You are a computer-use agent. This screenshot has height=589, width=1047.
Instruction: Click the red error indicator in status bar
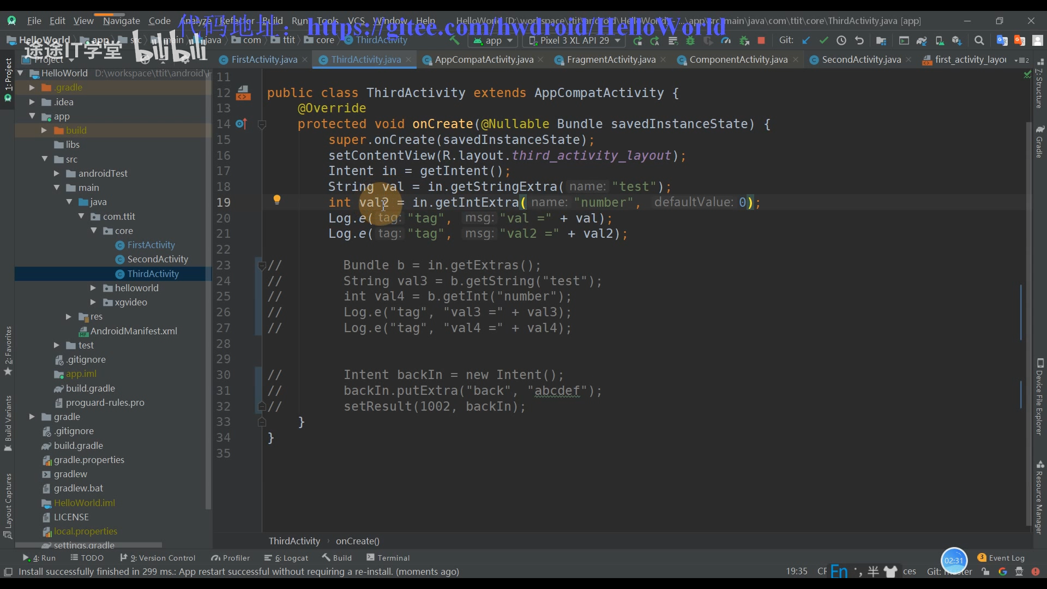click(1036, 572)
